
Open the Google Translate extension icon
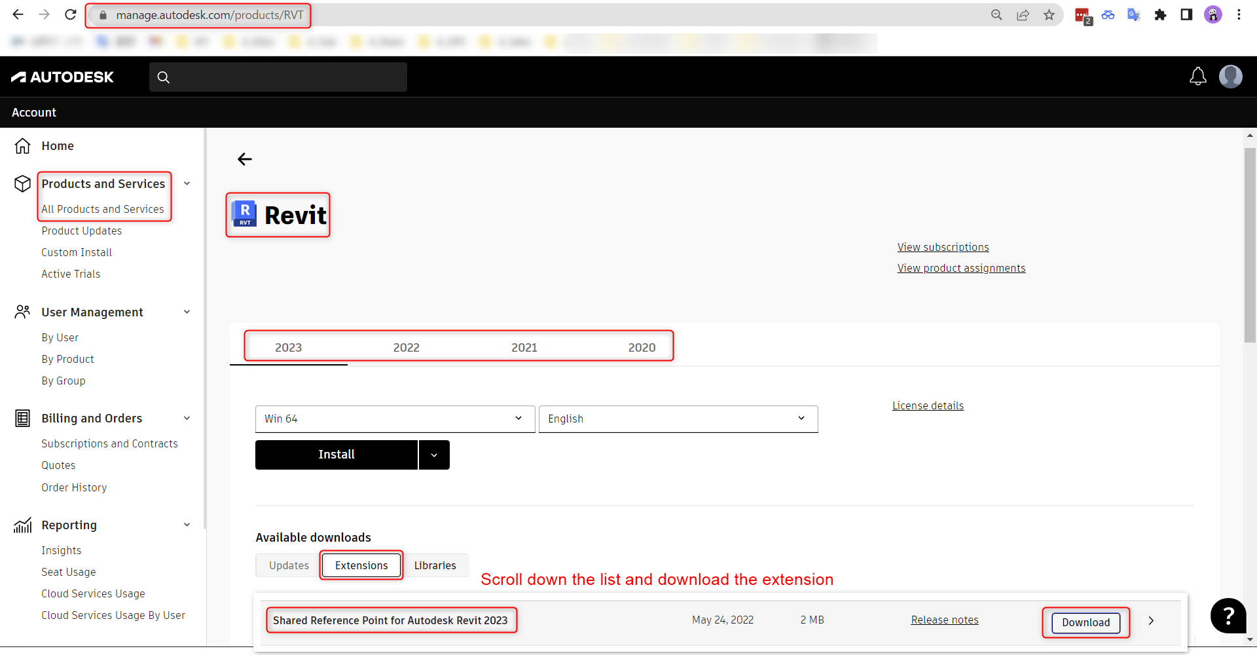click(1134, 15)
